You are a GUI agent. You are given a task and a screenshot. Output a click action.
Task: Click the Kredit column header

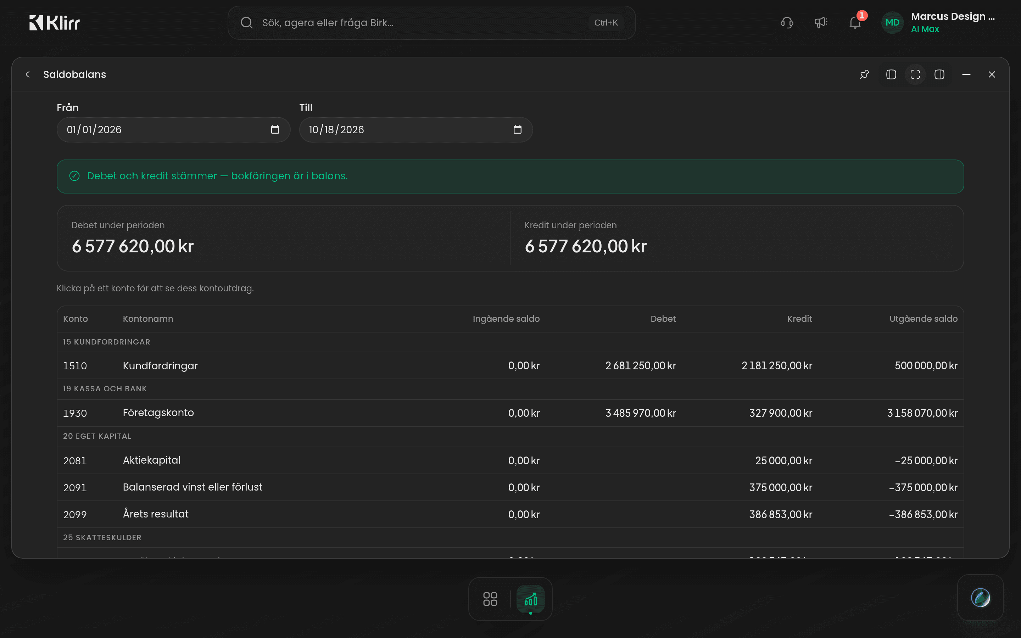tap(799, 319)
